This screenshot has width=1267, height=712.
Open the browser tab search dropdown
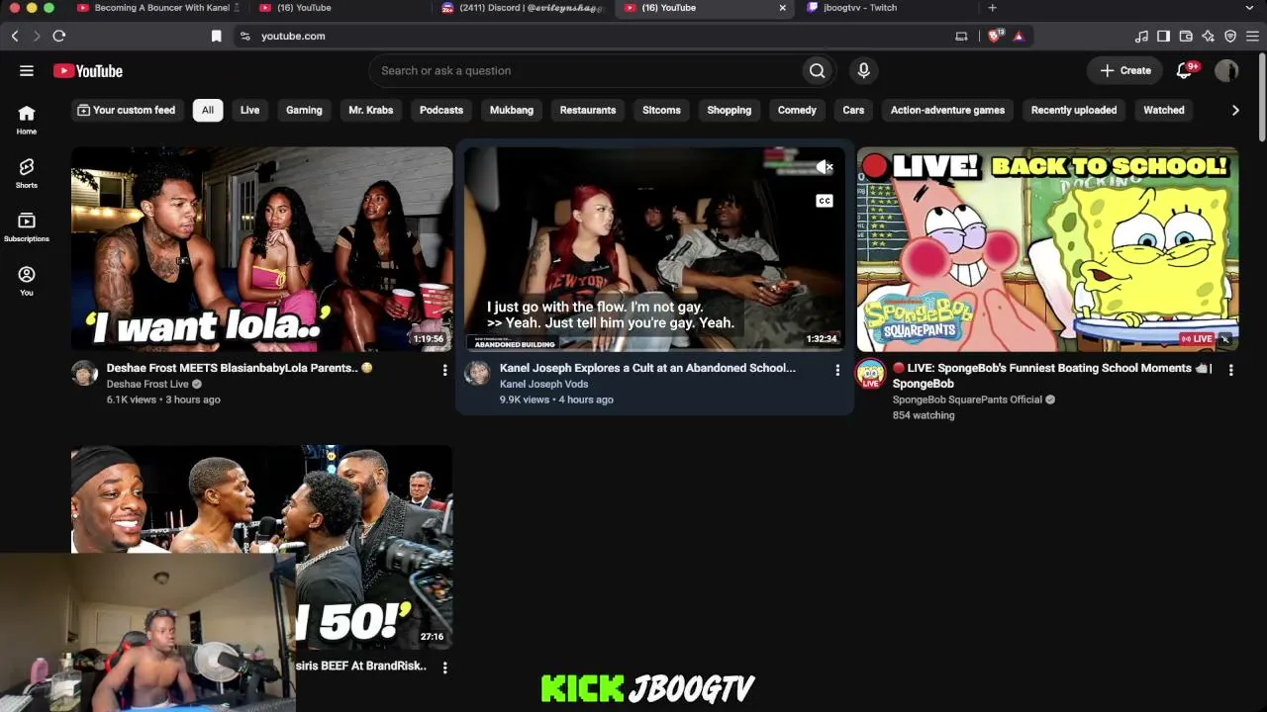coord(1249,8)
